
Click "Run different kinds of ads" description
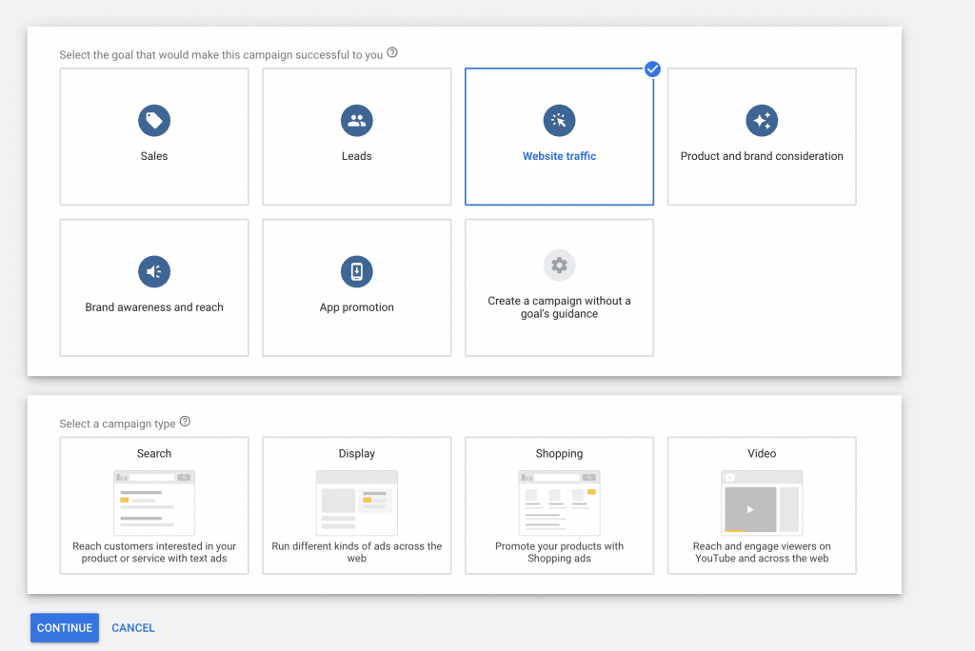pyautogui.click(x=357, y=552)
